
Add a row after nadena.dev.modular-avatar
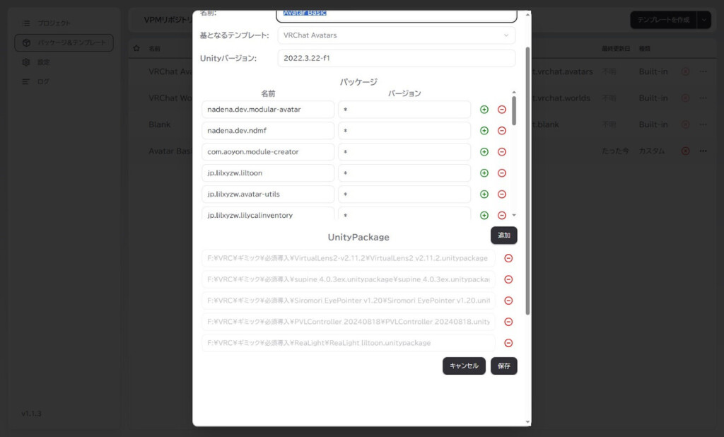pyautogui.click(x=484, y=110)
